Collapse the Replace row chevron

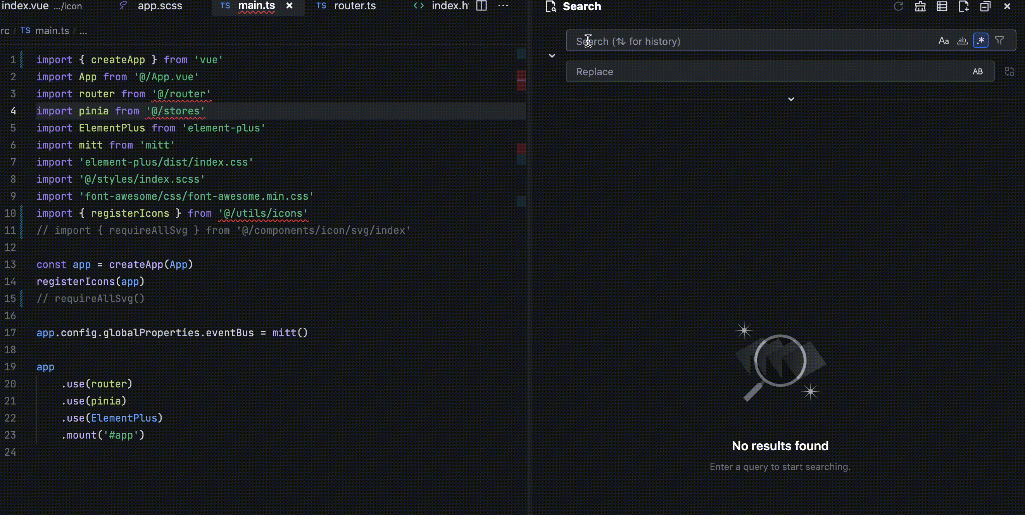tap(552, 56)
